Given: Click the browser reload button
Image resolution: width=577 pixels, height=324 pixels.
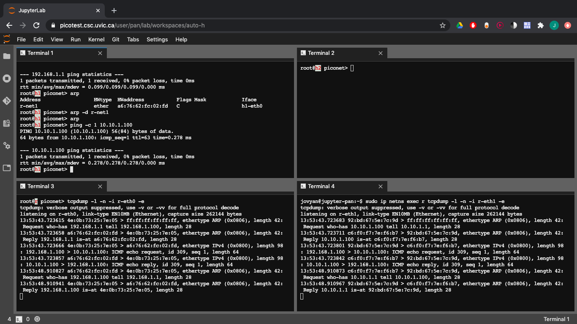Looking at the screenshot, I should pos(36,25).
